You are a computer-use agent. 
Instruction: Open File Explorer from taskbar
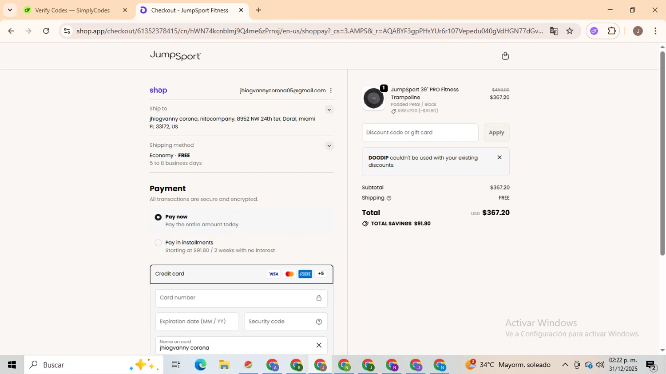224,365
